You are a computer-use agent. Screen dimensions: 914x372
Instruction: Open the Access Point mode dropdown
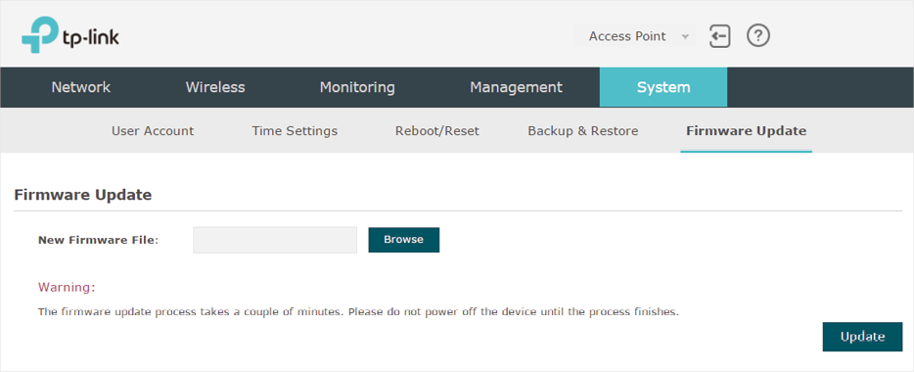[635, 36]
